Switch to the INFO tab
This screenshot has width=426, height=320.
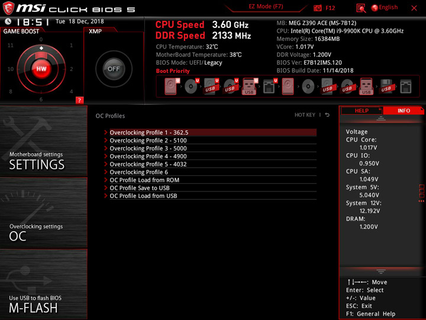(x=404, y=110)
